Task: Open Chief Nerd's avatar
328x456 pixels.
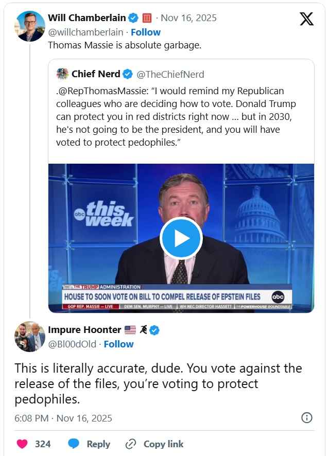Action: 62,74
